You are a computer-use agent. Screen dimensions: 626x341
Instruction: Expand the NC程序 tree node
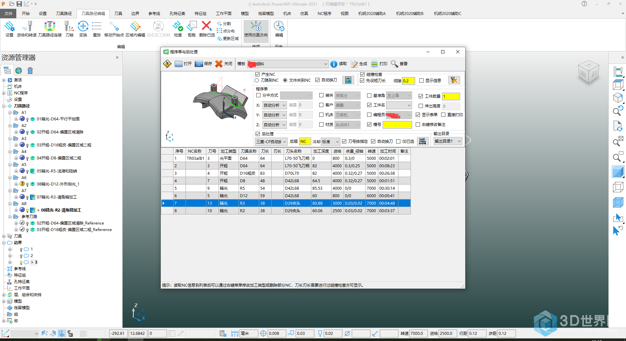pos(4,93)
